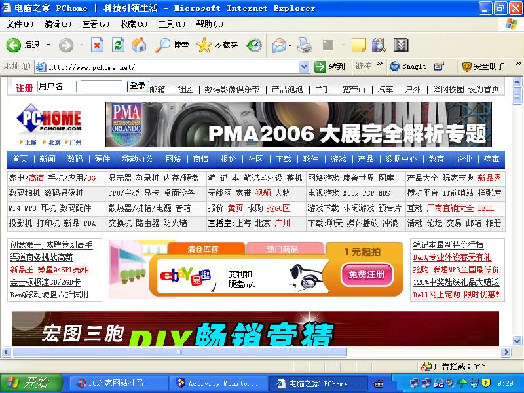Expand the Edit button dropdown arrow
Screen dimensions: 524x393
343,45
